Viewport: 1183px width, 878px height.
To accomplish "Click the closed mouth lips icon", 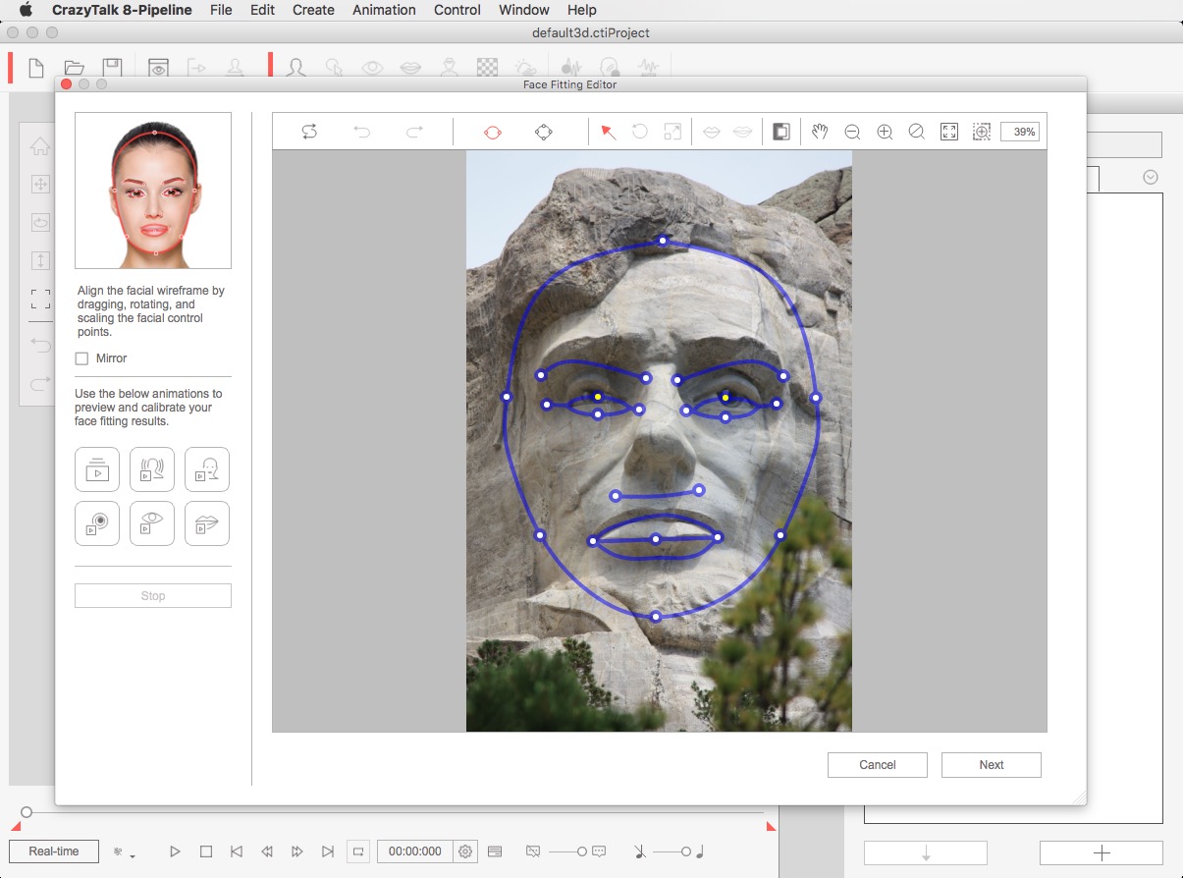I will (x=712, y=132).
